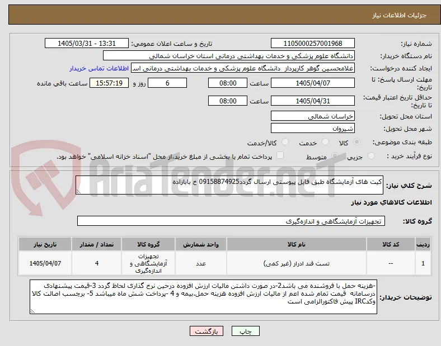The width and height of the screenshot is (441, 346).
Task: Click the remaining time field 15:57:19
Action: [109, 83]
